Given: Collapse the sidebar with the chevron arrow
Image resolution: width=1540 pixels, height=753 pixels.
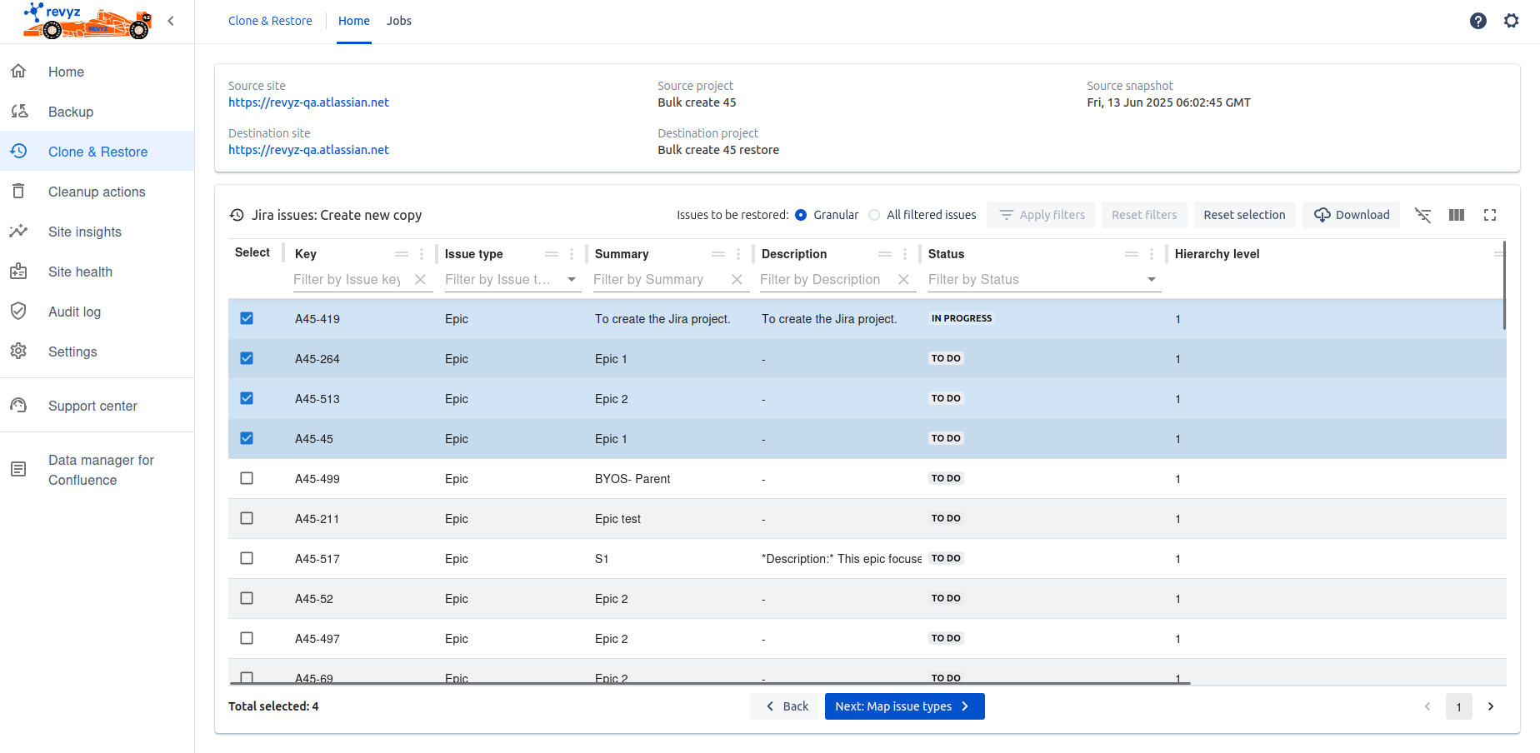Looking at the screenshot, I should pos(171,21).
